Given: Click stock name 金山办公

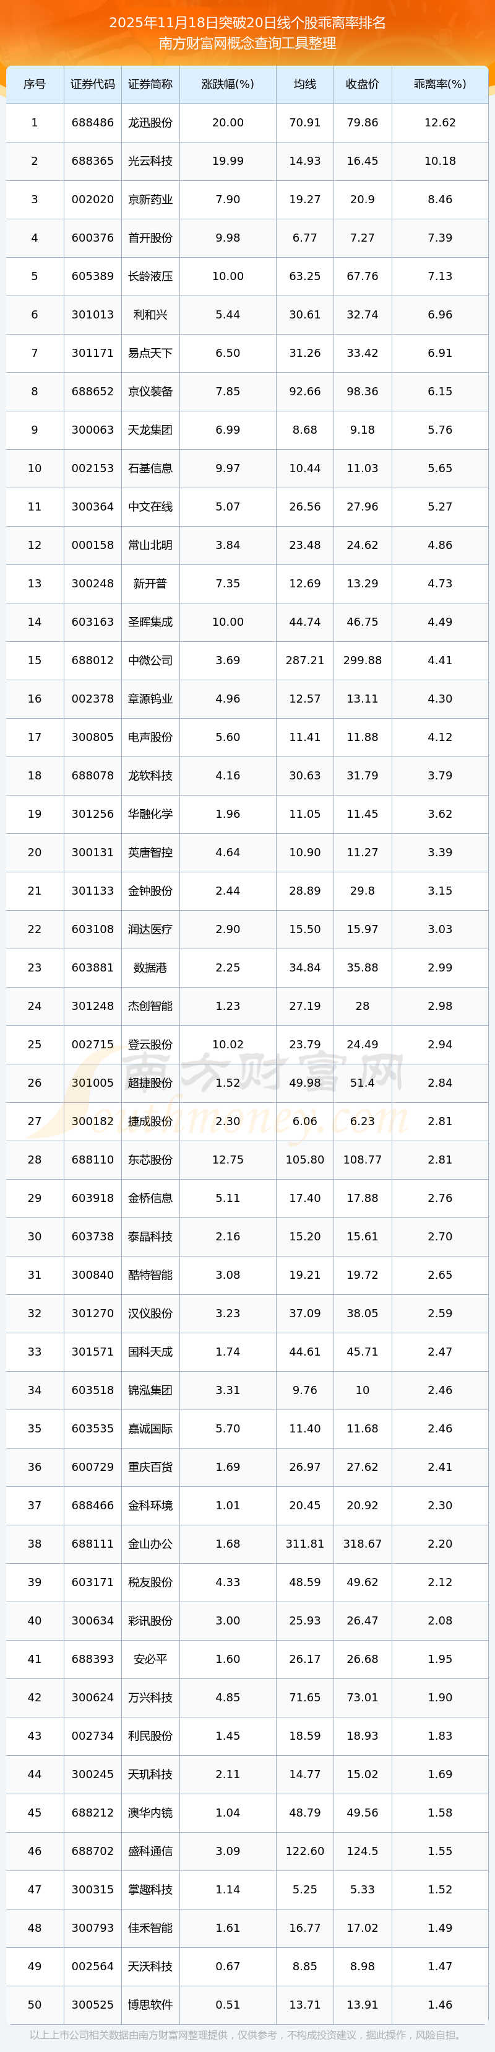Looking at the screenshot, I should pos(150,1544).
